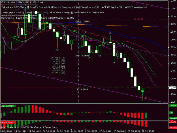
Task: Click the 27 Oct 10:00 time label
Action: click(x=148, y=131)
